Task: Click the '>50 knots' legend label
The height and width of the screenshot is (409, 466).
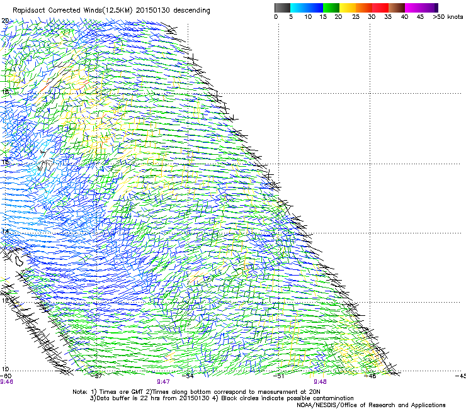Action: coord(448,17)
